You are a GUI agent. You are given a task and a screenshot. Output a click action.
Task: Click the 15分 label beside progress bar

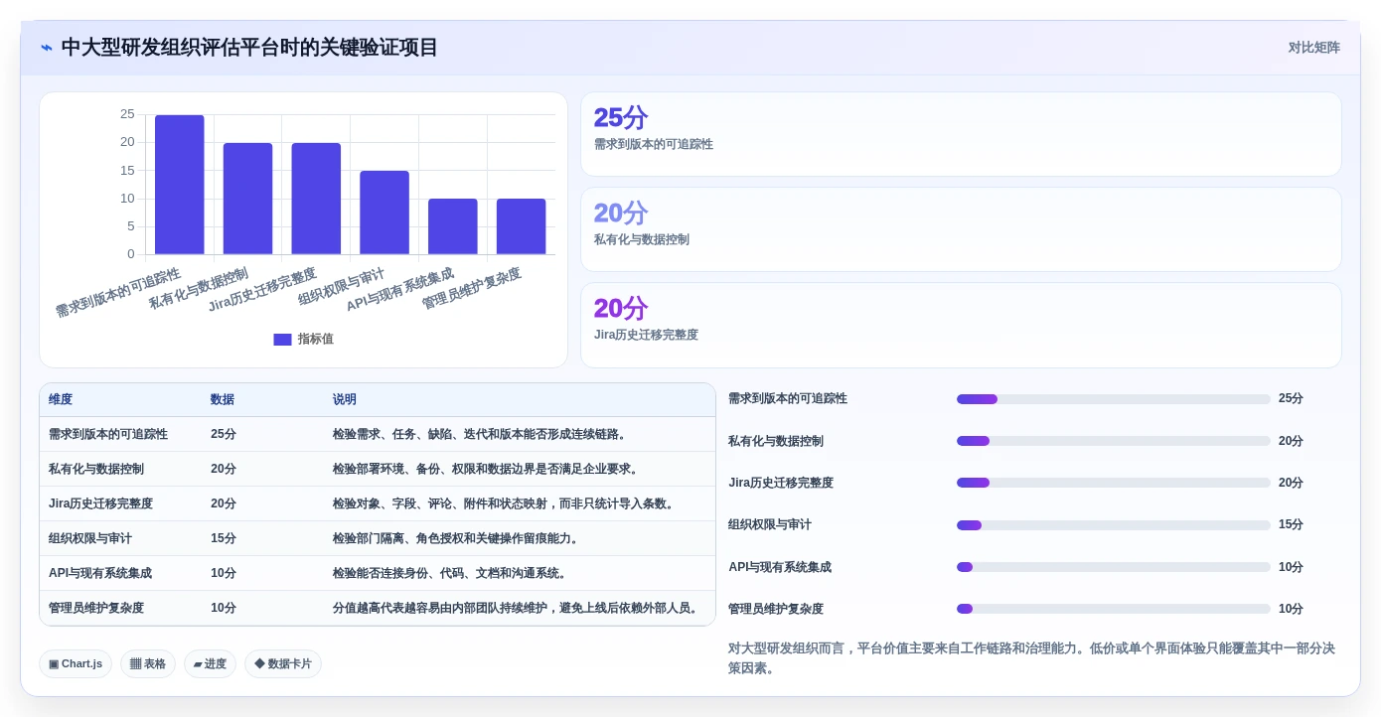[x=1291, y=525]
